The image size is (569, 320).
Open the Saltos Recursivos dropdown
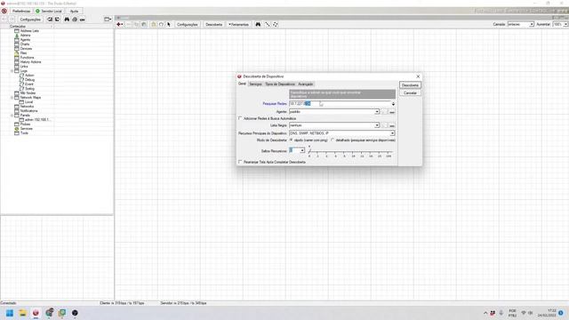[x=302, y=150]
